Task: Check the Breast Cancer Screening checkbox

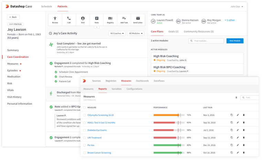Action: (85, 153)
